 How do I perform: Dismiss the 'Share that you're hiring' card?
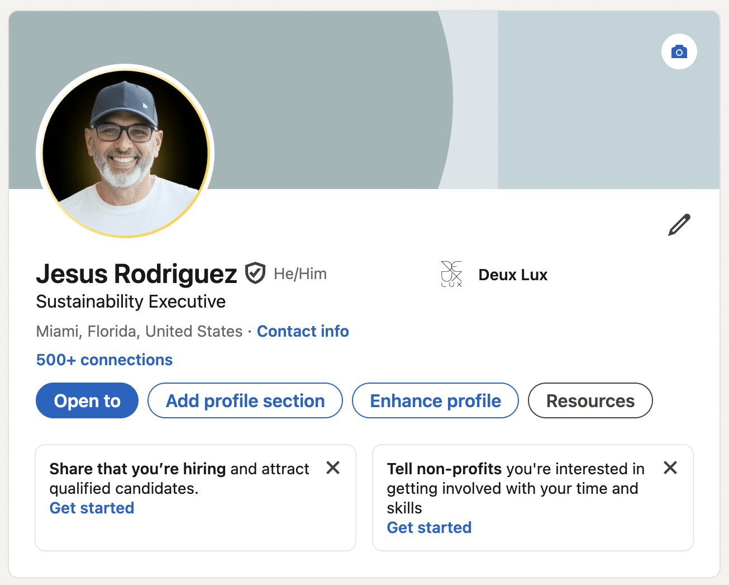coord(333,468)
